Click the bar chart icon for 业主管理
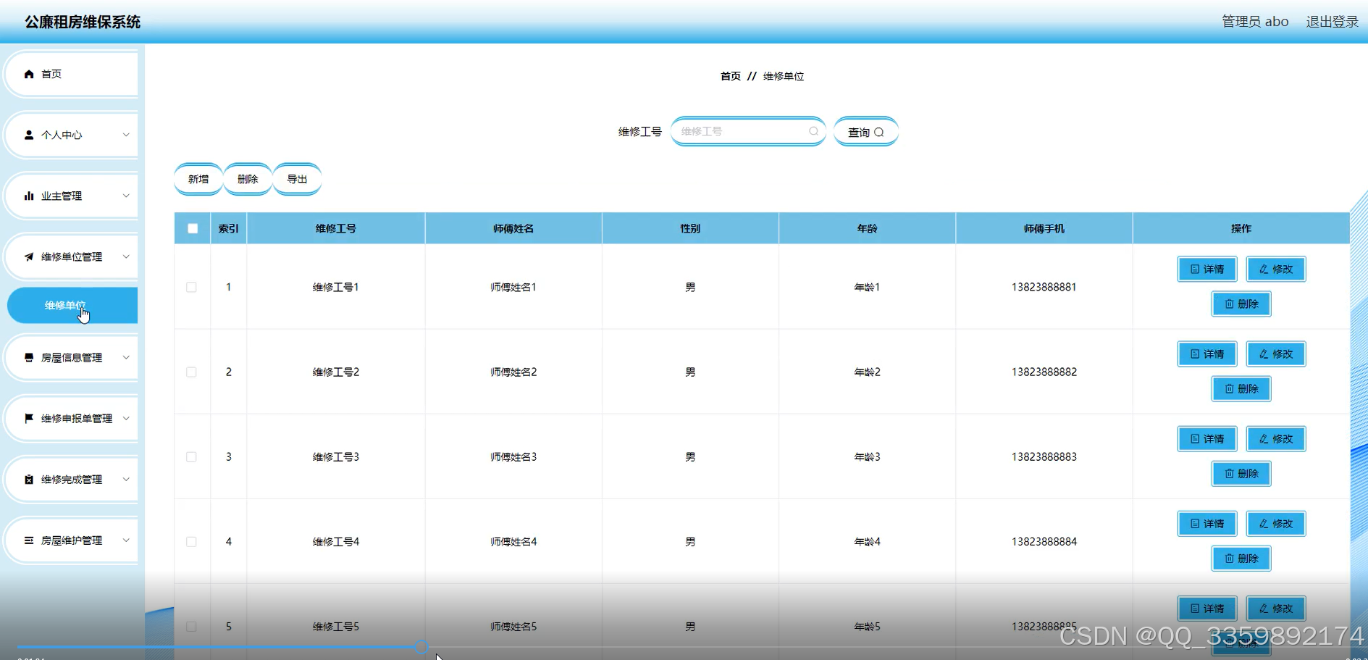 [29, 196]
